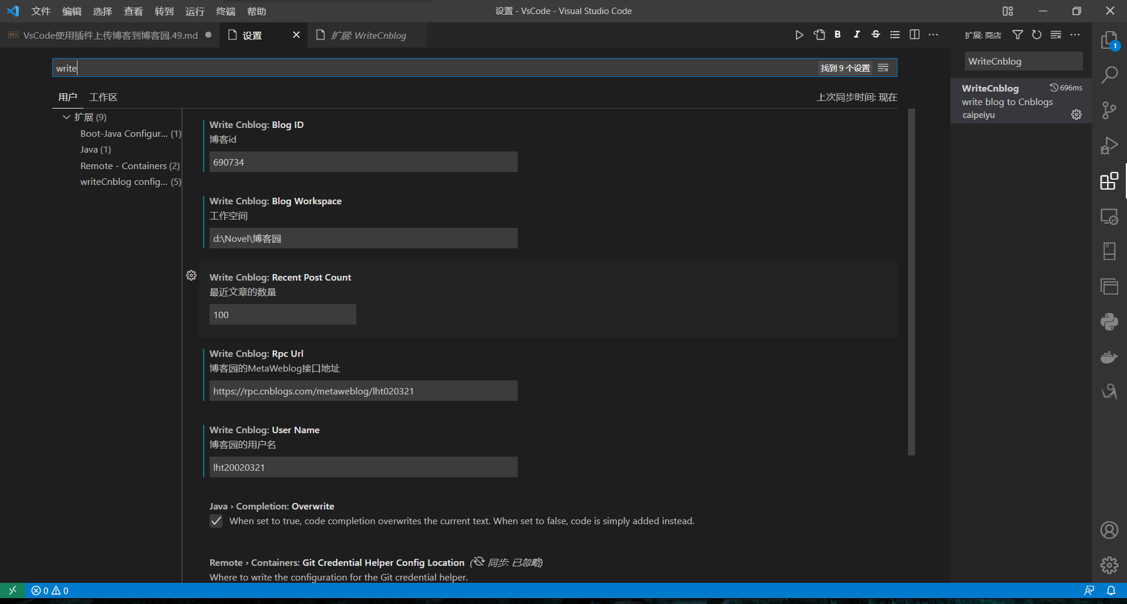Switch to the VsCode使用插件上传博客 markdown tab

[110, 35]
